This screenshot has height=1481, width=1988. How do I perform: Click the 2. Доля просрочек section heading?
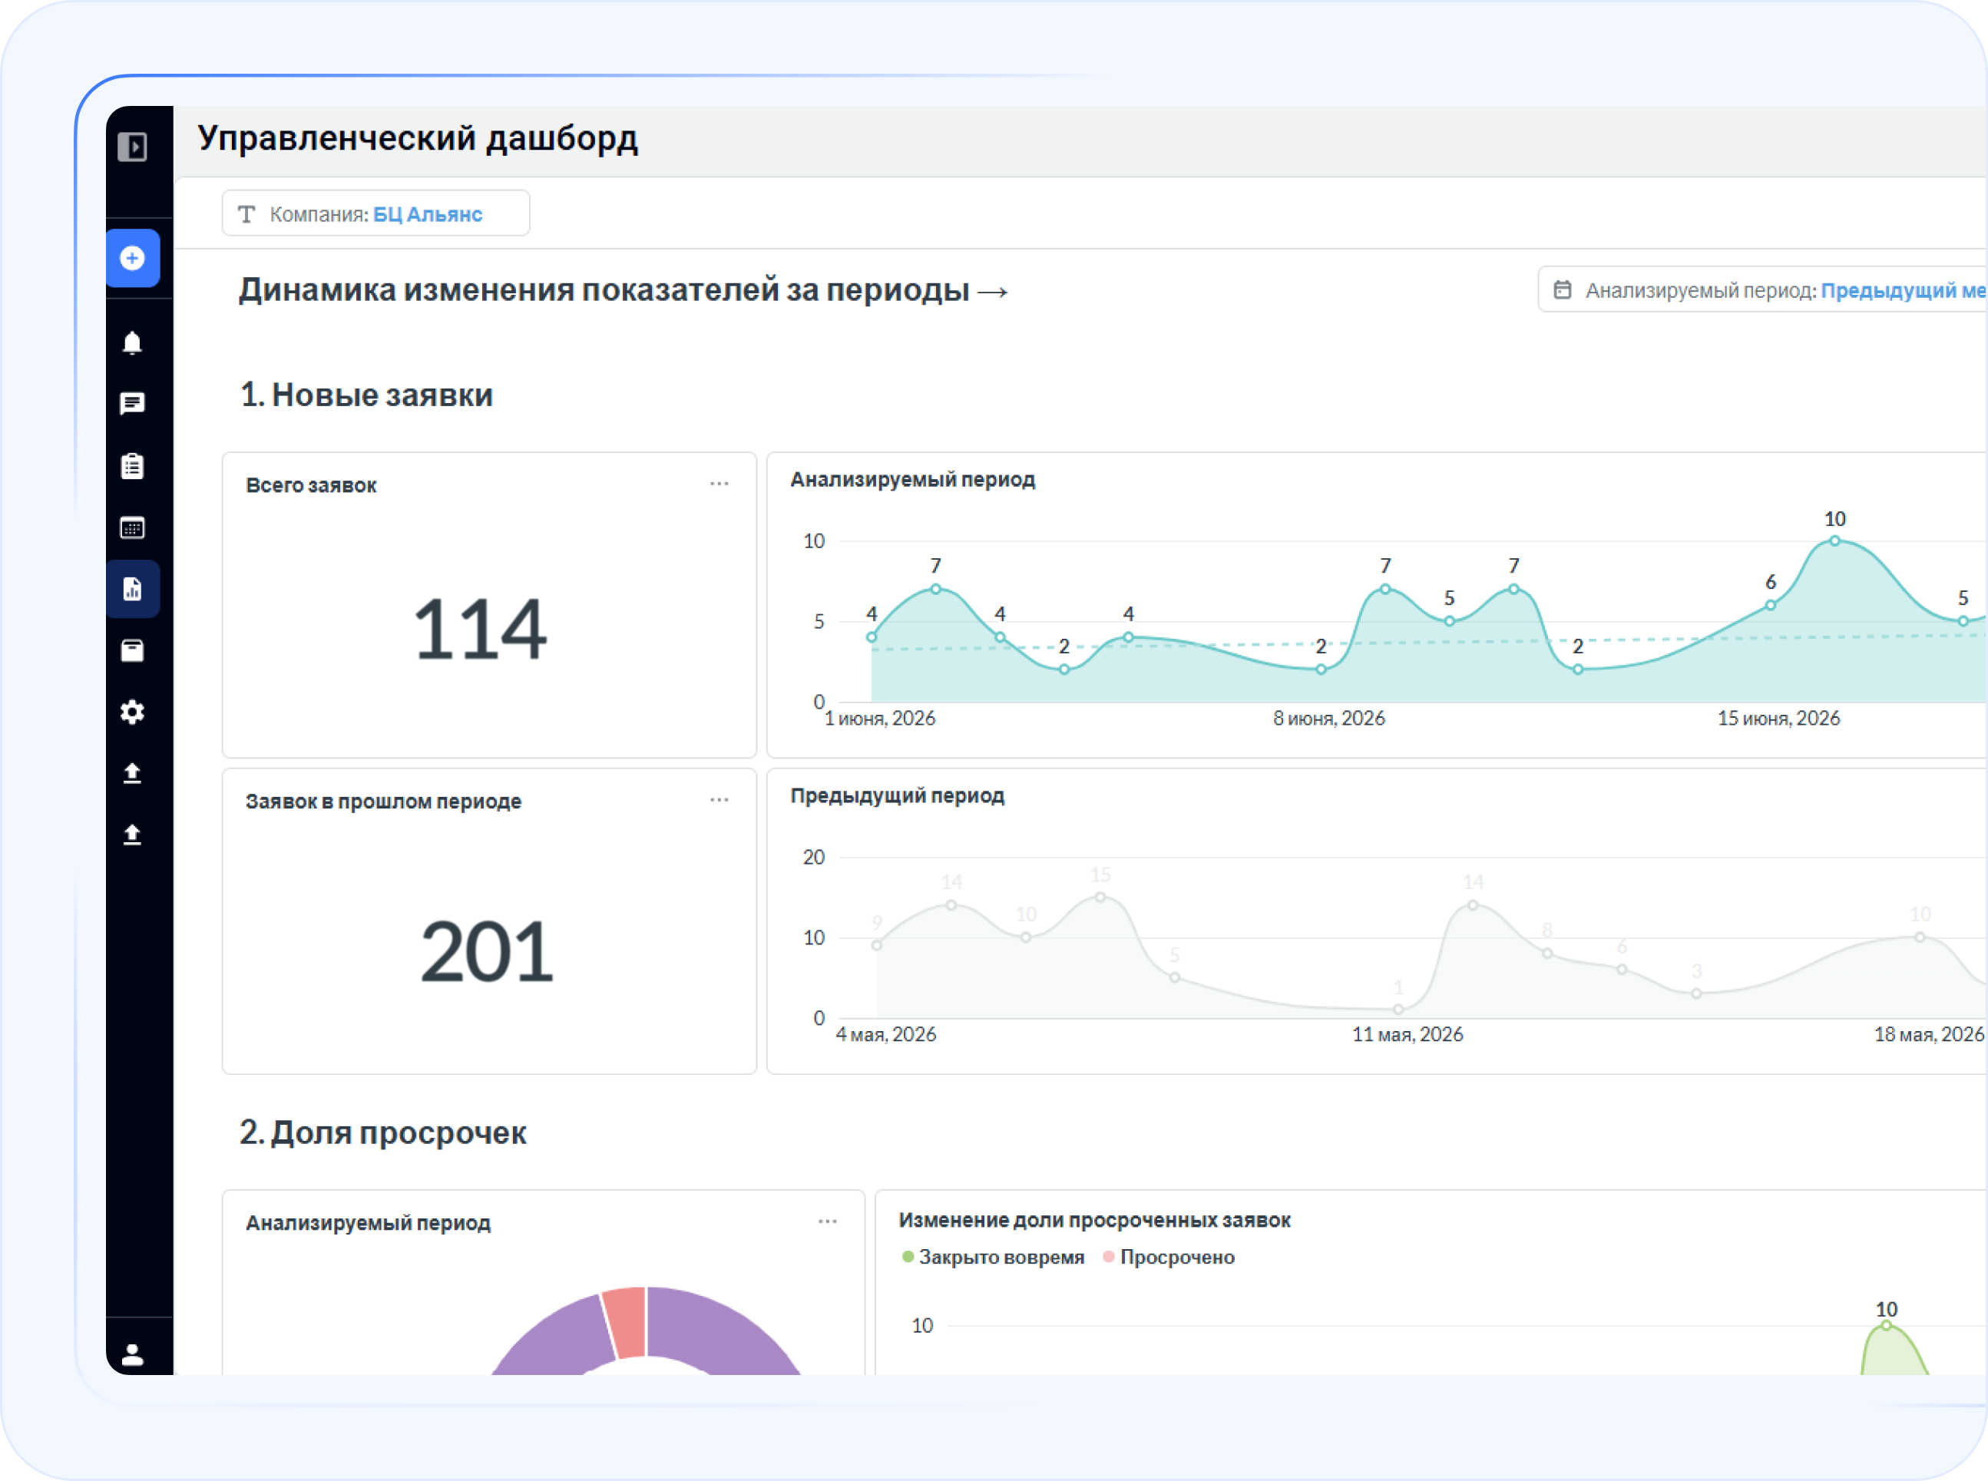tap(383, 1132)
